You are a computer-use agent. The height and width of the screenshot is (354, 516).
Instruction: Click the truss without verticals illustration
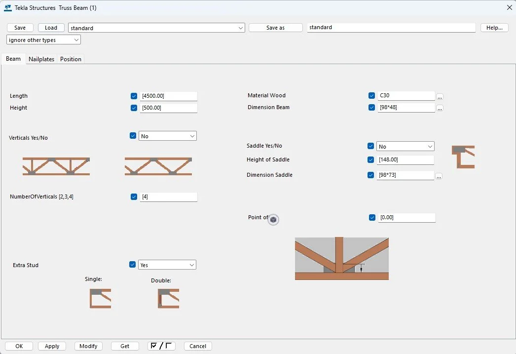[x=158, y=166]
